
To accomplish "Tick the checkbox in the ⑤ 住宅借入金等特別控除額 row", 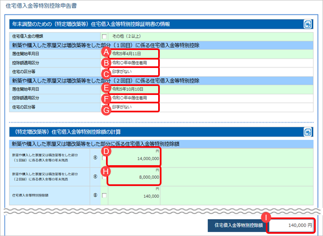I will tap(104, 196).
